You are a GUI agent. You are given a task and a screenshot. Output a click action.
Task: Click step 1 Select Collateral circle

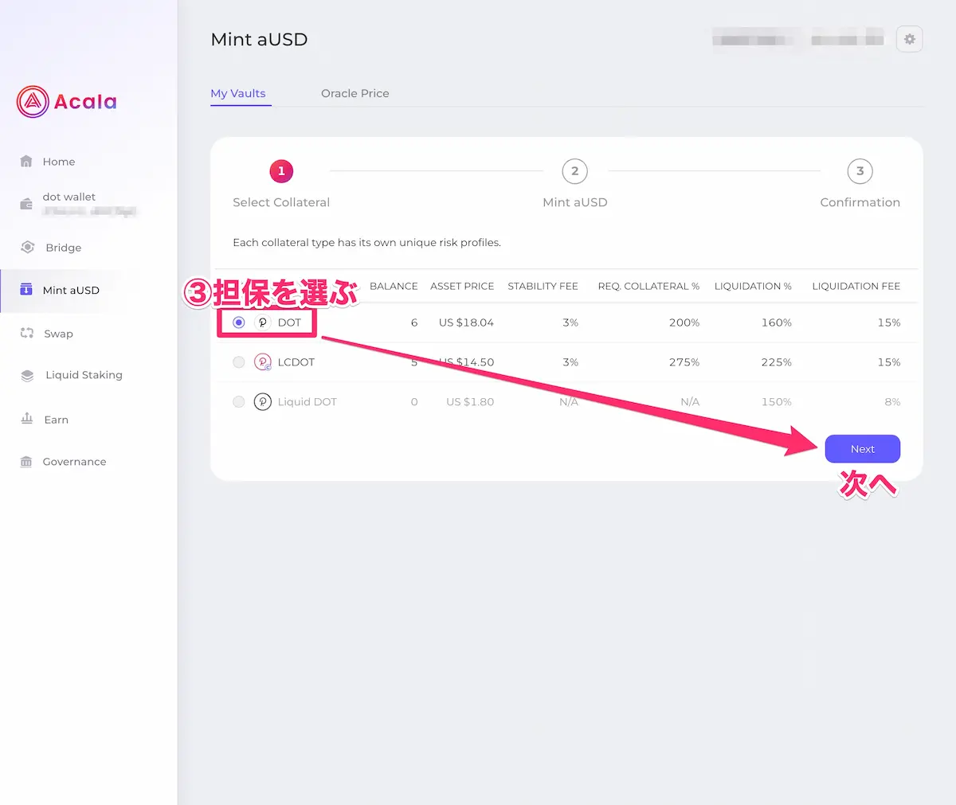click(x=281, y=171)
